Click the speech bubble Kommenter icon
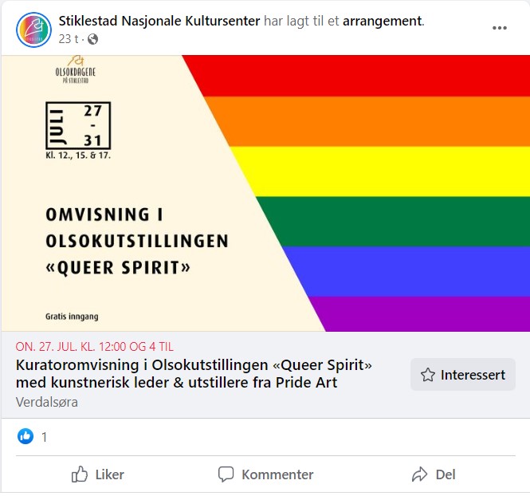The width and height of the screenshot is (530, 496). (x=226, y=474)
